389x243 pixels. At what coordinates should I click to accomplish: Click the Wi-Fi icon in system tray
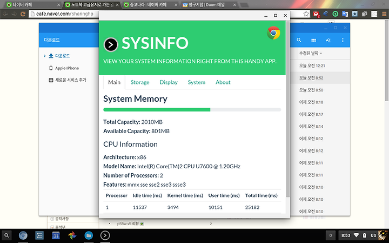pyautogui.click(x=356, y=235)
